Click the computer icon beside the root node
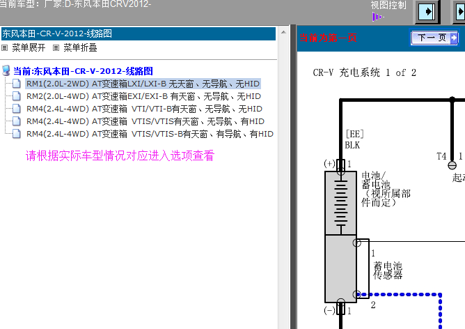The height and width of the screenshot is (329, 465). pyautogui.click(x=6, y=71)
